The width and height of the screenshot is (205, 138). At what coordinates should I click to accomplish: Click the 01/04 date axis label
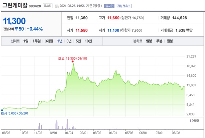coord(69,133)
